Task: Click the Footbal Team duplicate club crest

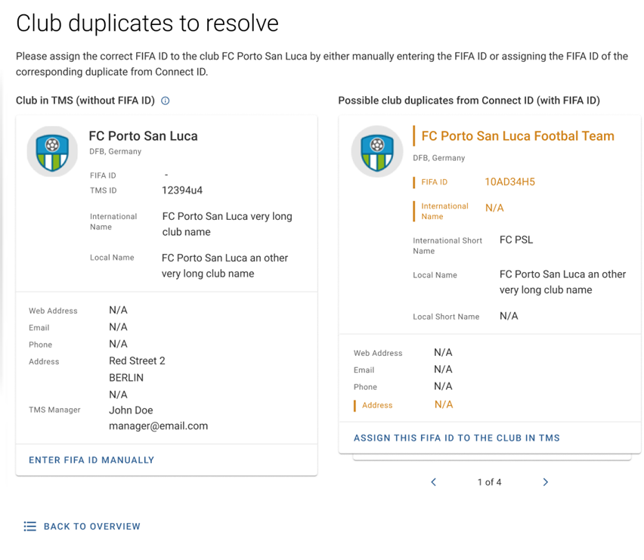Action: pyautogui.click(x=377, y=151)
